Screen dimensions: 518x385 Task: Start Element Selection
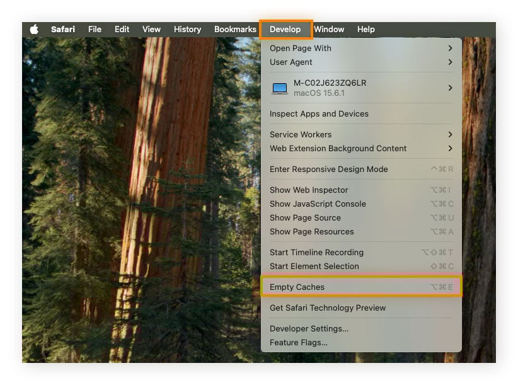(x=314, y=266)
